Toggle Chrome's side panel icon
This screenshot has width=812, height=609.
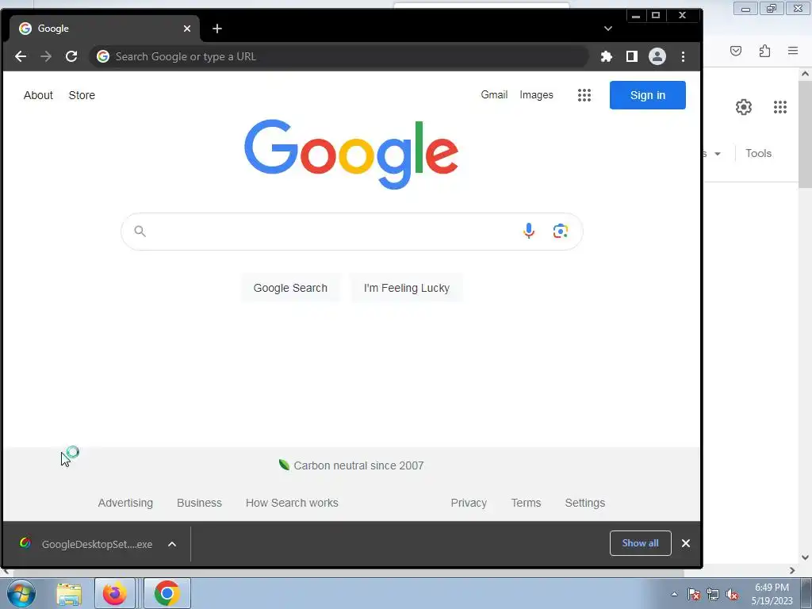(x=632, y=56)
